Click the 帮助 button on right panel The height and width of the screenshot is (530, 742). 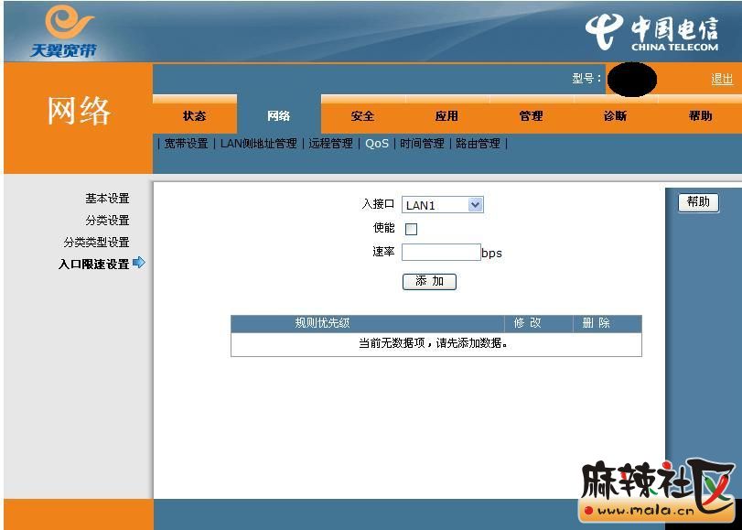pos(698,202)
